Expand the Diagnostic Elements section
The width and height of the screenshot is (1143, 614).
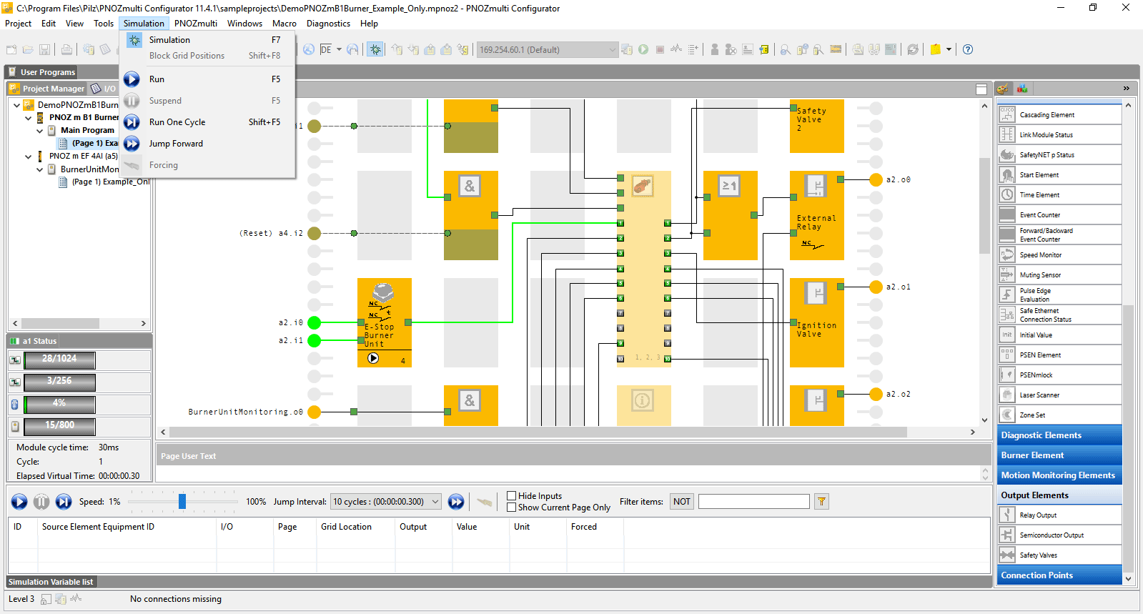[x=1059, y=435]
